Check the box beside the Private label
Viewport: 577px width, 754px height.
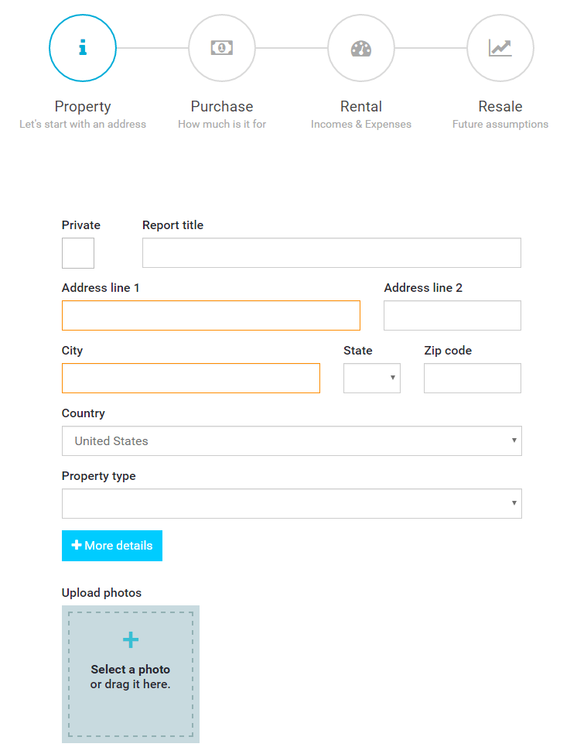point(77,252)
